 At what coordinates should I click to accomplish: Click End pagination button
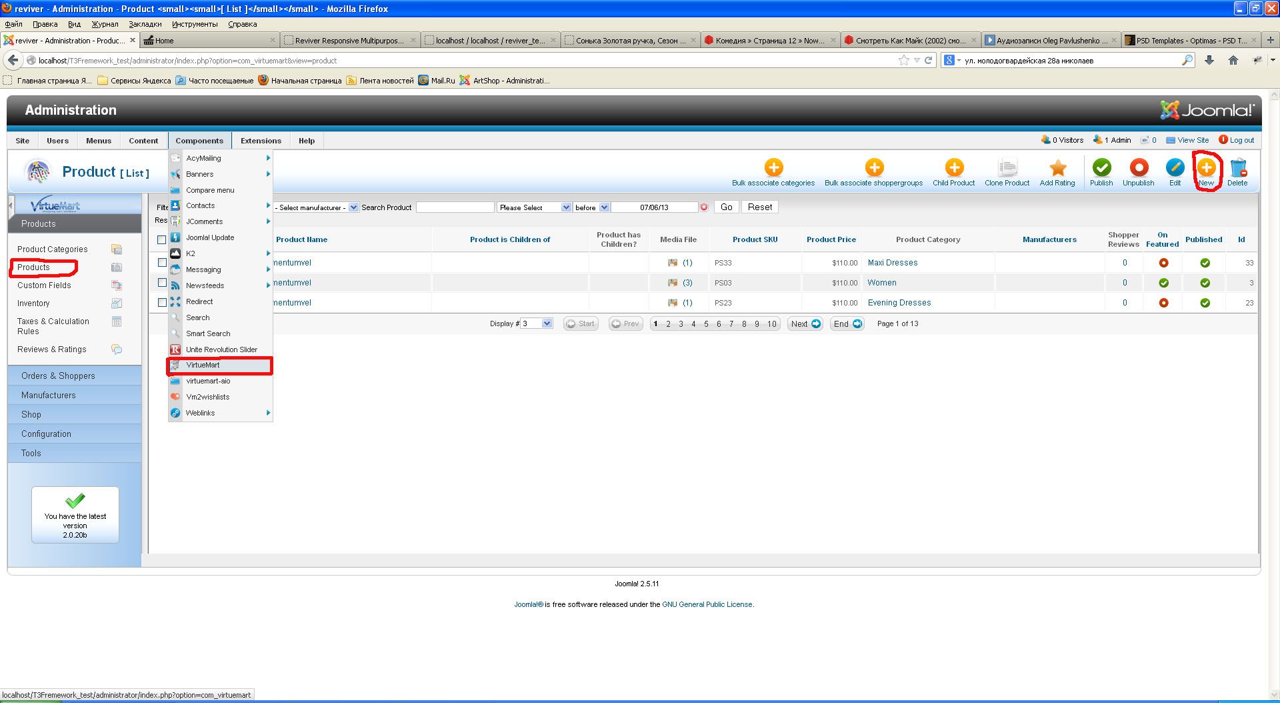[x=847, y=324]
